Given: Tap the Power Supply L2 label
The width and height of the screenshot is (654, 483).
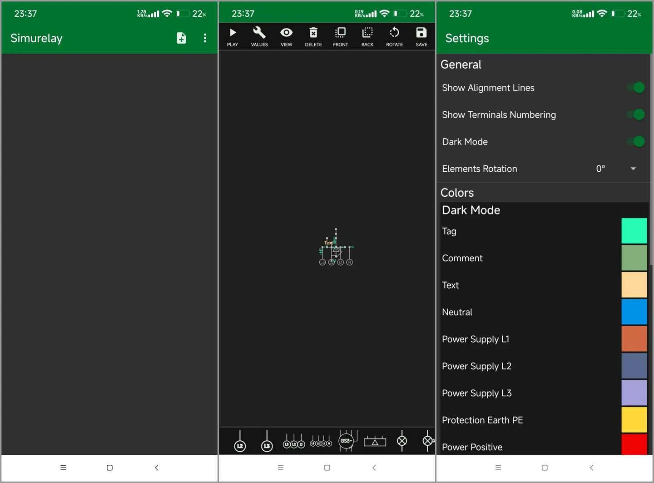Looking at the screenshot, I should coord(476,366).
